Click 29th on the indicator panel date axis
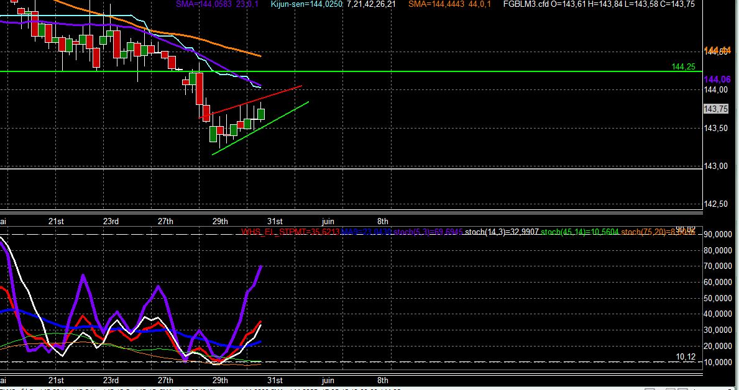The image size is (739, 390). click(220, 380)
